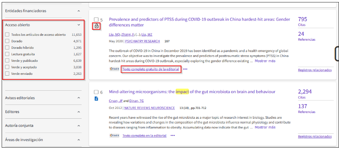View the 137 references of result 6
The width and height of the screenshot is (339, 148).
click(x=303, y=106)
